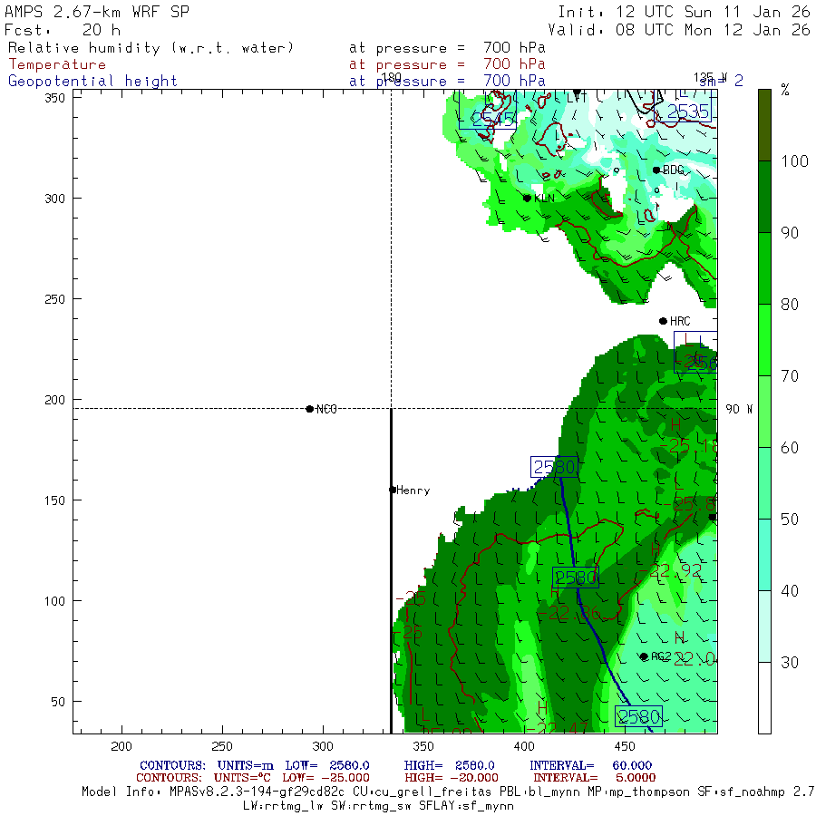Select the '-22.92' temperature high label

click(670, 571)
